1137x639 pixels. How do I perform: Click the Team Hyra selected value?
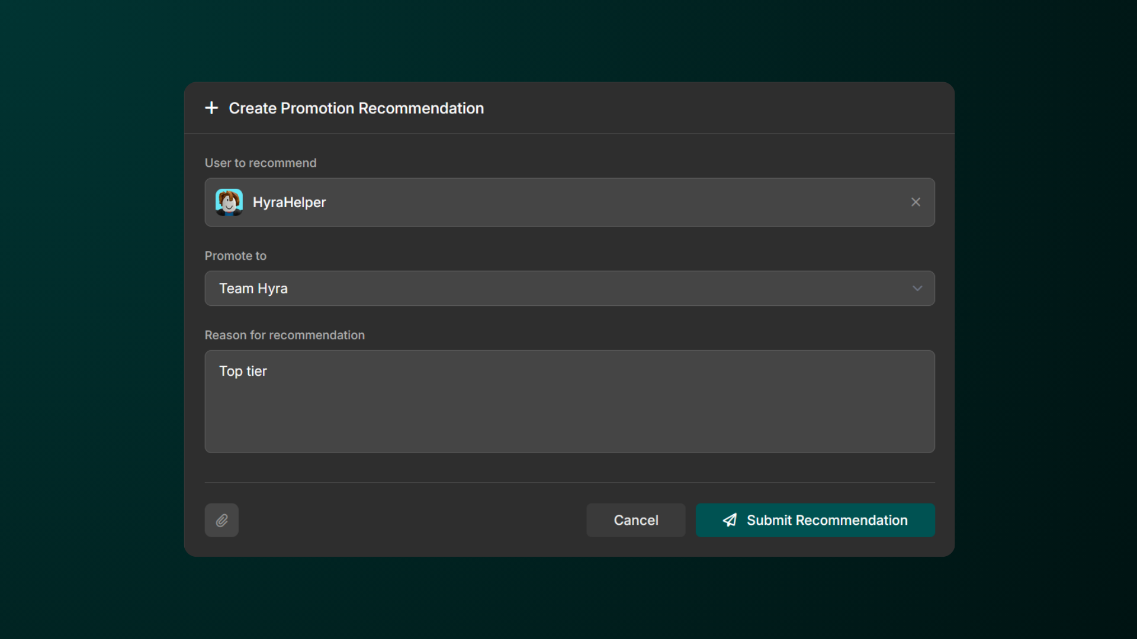point(253,289)
